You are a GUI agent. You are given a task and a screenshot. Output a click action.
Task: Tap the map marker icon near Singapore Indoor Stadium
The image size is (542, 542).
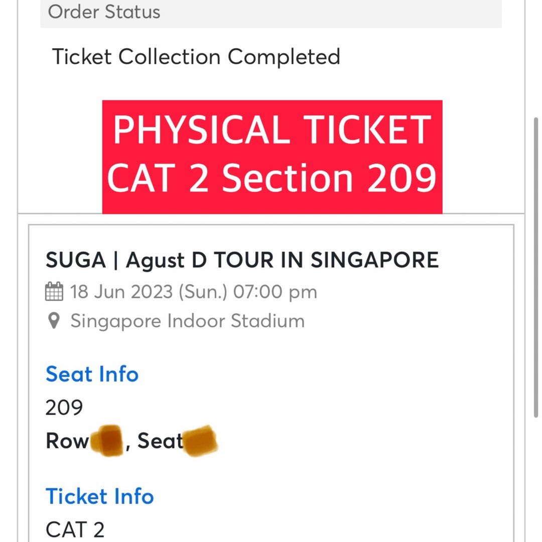54,321
